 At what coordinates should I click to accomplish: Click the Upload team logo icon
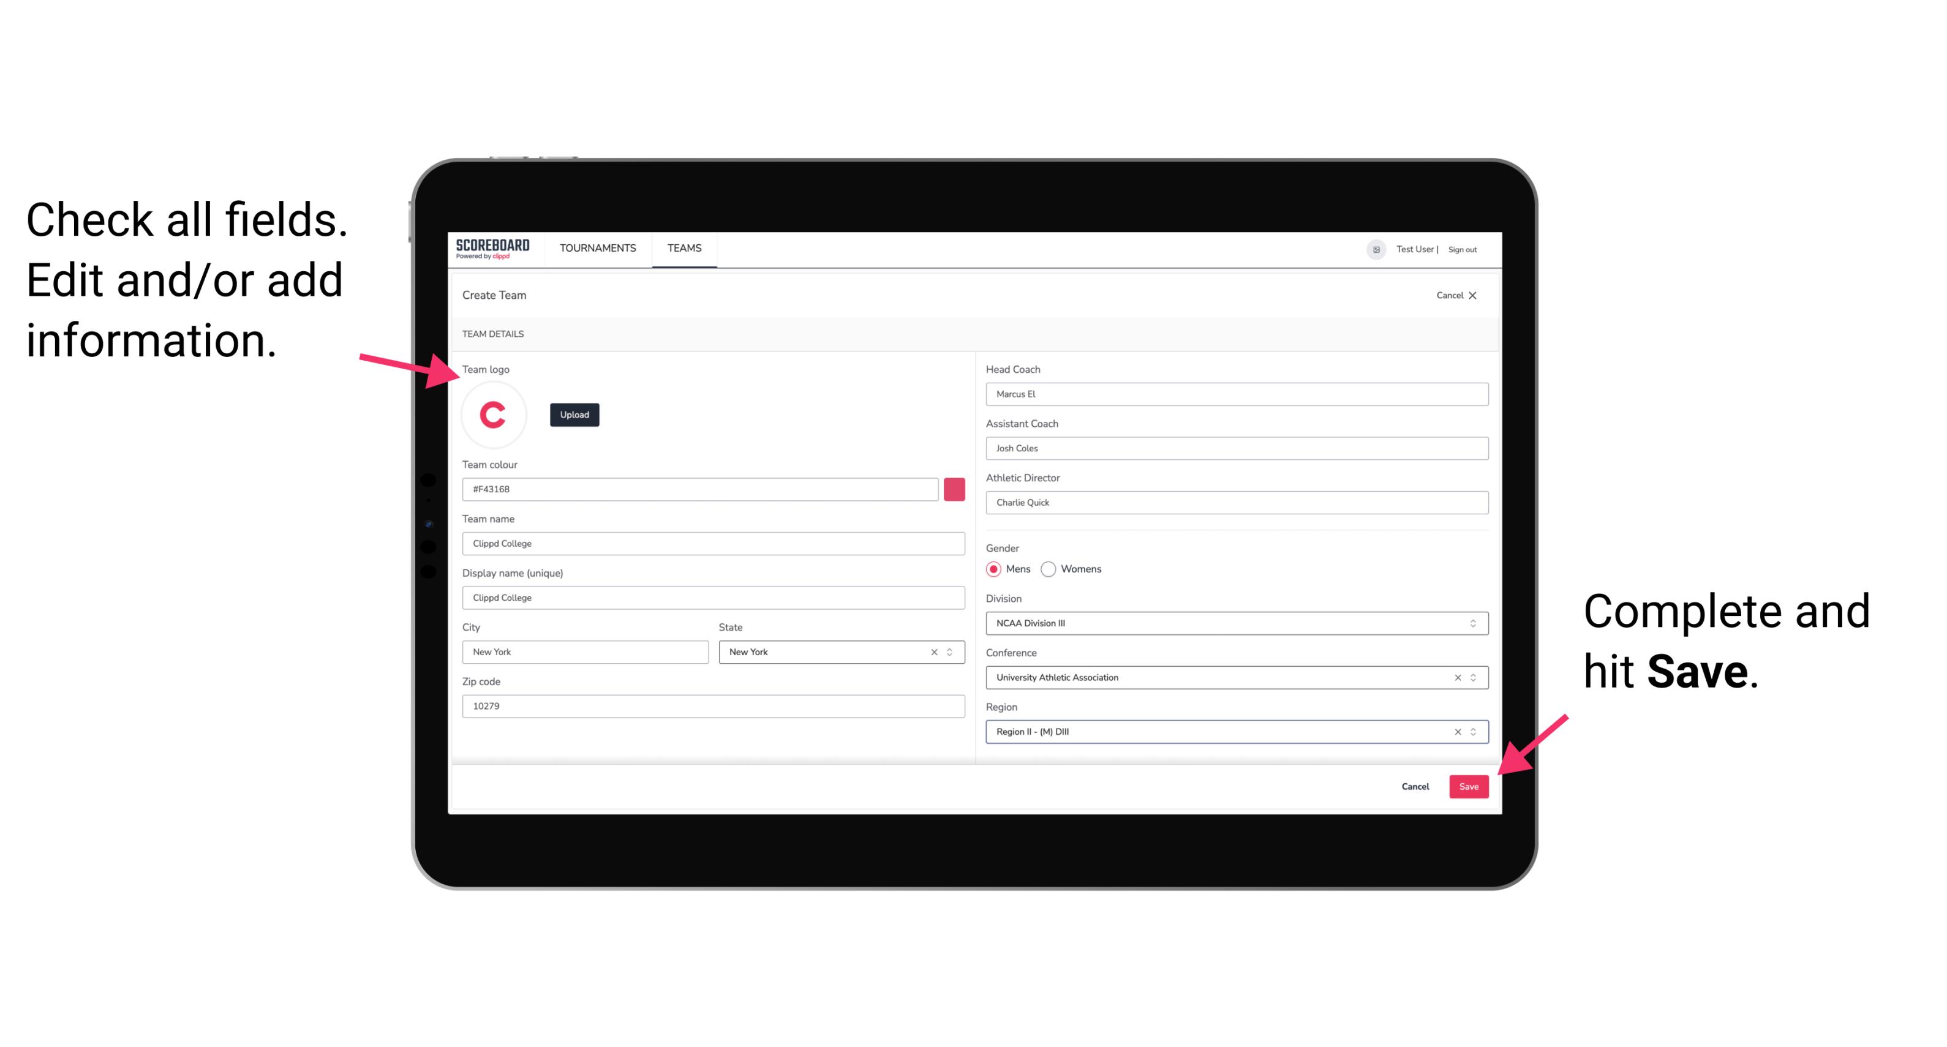coord(574,414)
